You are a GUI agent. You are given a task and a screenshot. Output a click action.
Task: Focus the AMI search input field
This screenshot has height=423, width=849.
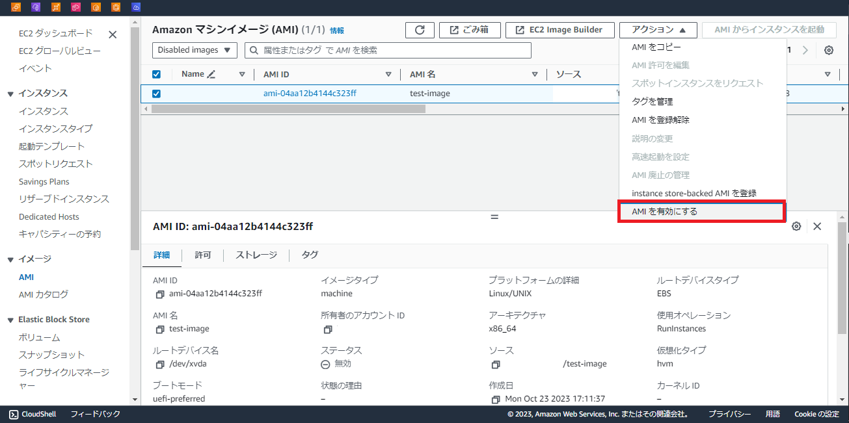[388, 50]
